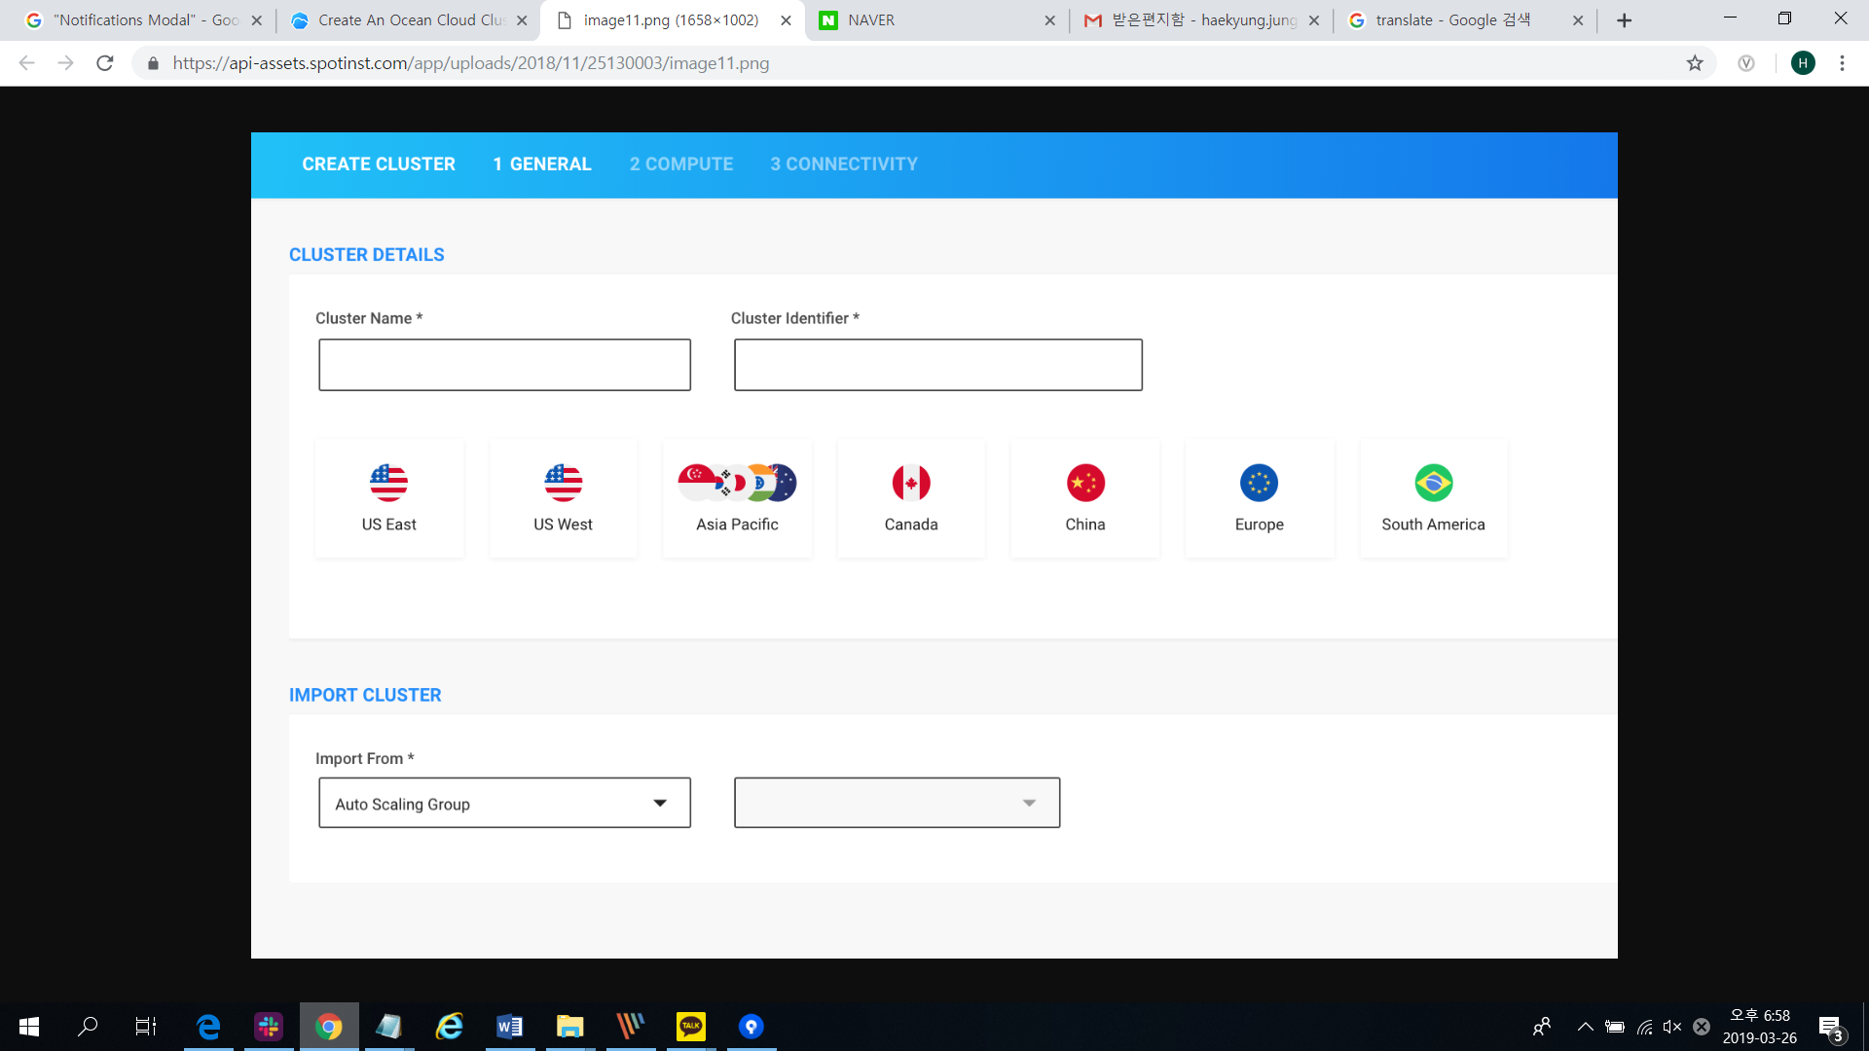This screenshot has height=1051, width=1869.
Task: Switch to translate Google search tab
Action: click(x=1450, y=20)
